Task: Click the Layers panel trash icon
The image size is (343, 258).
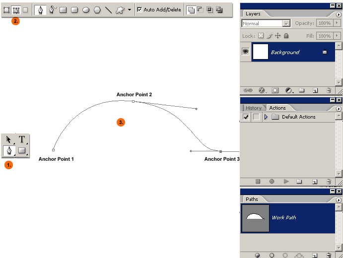Action: pyautogui.click(x=329, y=90)
